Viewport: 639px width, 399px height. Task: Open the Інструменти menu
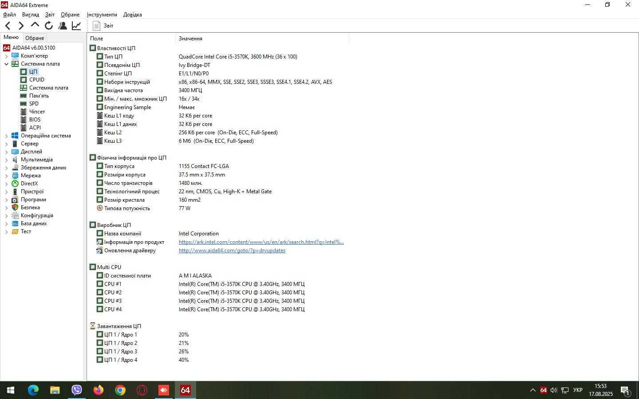[x=102, y=15]
